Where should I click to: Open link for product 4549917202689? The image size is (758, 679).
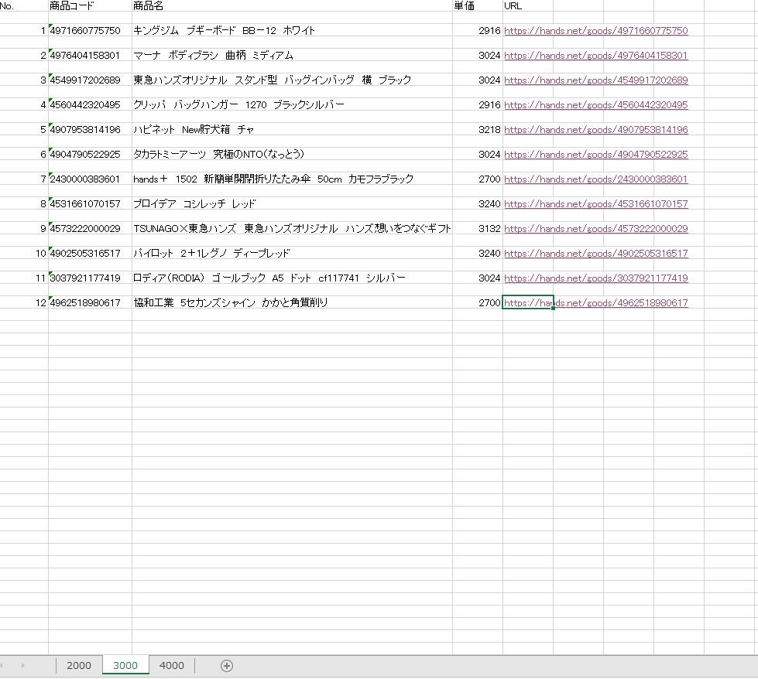click(595, 80)
